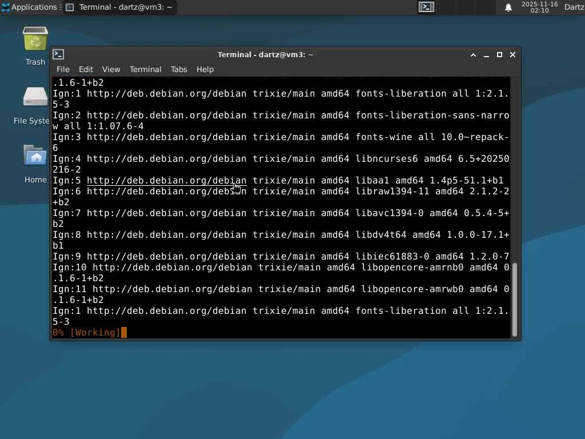Click the 'libopencore-amrwb0' package name text
Image resolution: width=585 pixels, height=439 pixels.
[x=412, y=289]
